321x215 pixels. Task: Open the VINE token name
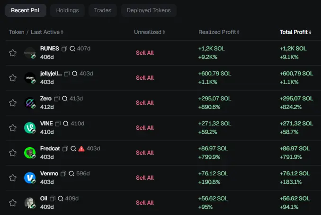(46, 124)
